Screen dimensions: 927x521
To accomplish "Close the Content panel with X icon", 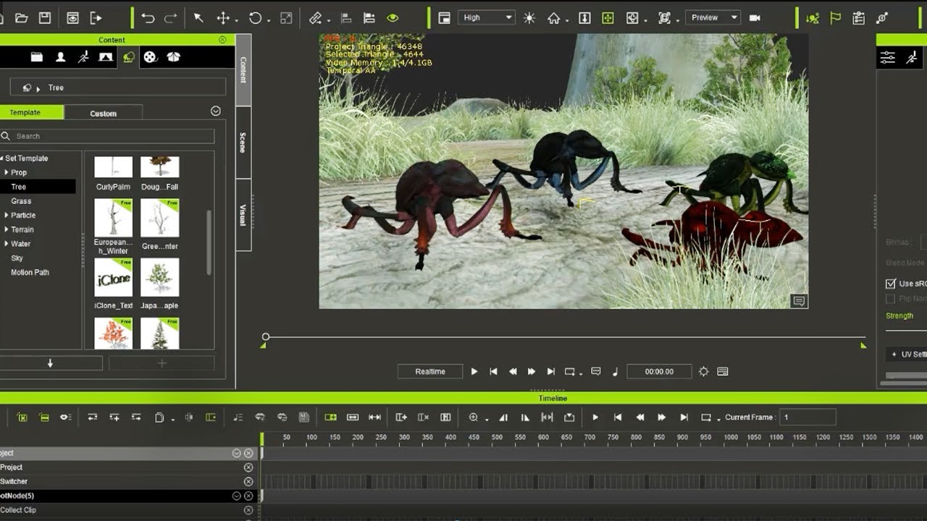I will 222,40.
